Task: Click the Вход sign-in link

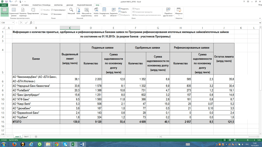Action: [x=260, y=5]
